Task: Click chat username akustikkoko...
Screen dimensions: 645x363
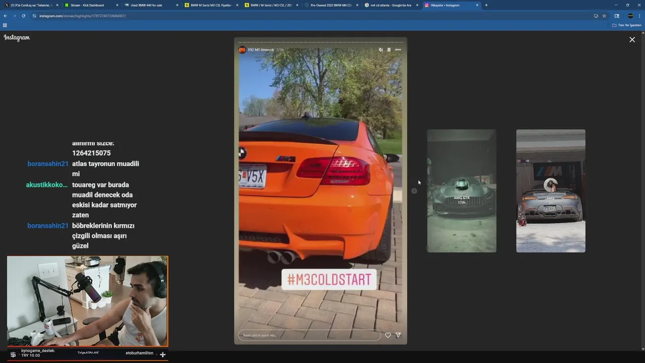Action: coord(47,185)
